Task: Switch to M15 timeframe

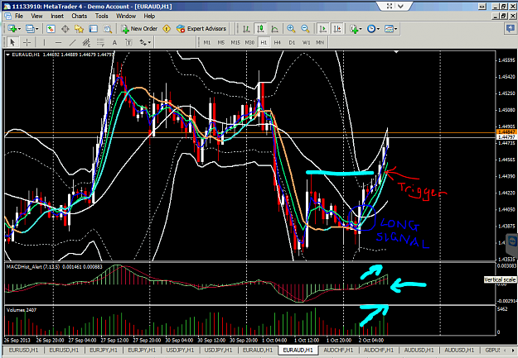Action: pyautogui.click(x=235, y=42)
